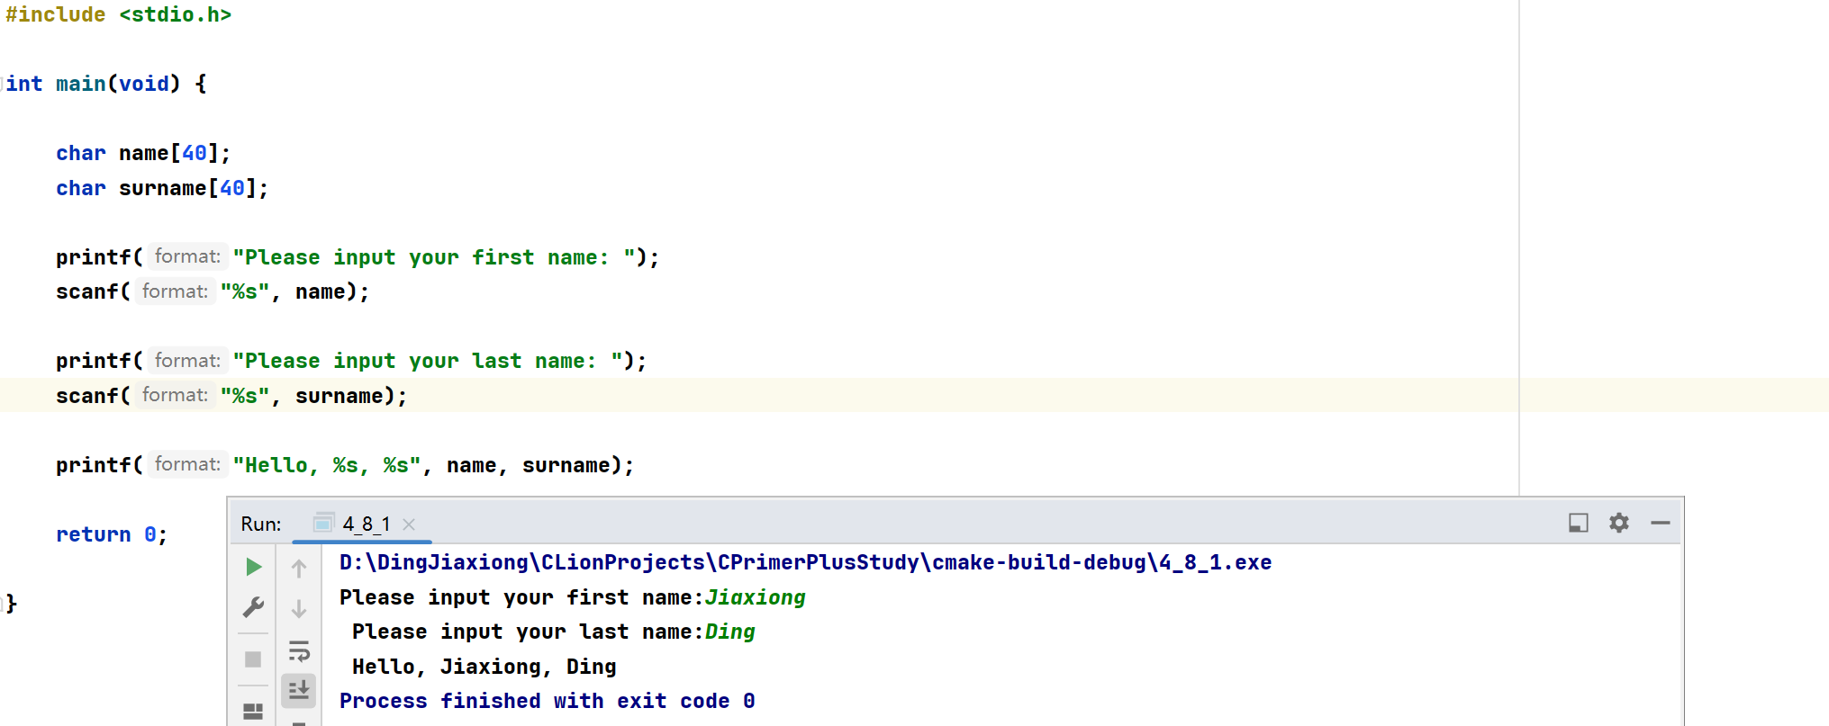The image size is (1829, 726).
Task: Click the 'Hello, Jiaxiong, Ding' output line
Action: point(484,667)
